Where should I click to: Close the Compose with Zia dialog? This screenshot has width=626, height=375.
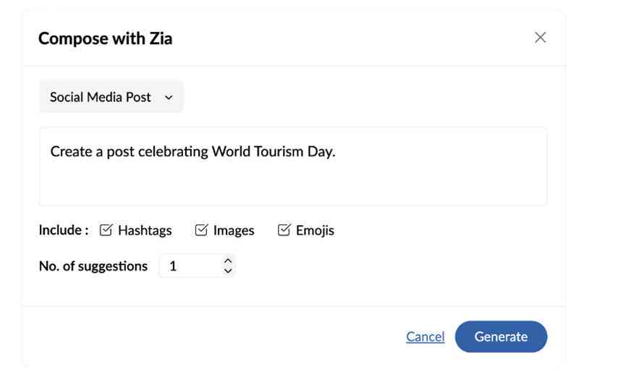click(540, 38)
